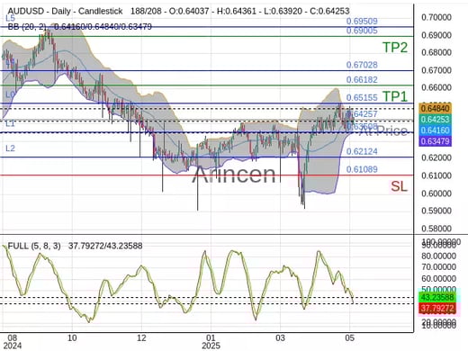Image resolution: width=468 pixels, height=351 pixels.
Task: Click the FULL (5, 8, 3) indicator label
Action: (34, 246)
